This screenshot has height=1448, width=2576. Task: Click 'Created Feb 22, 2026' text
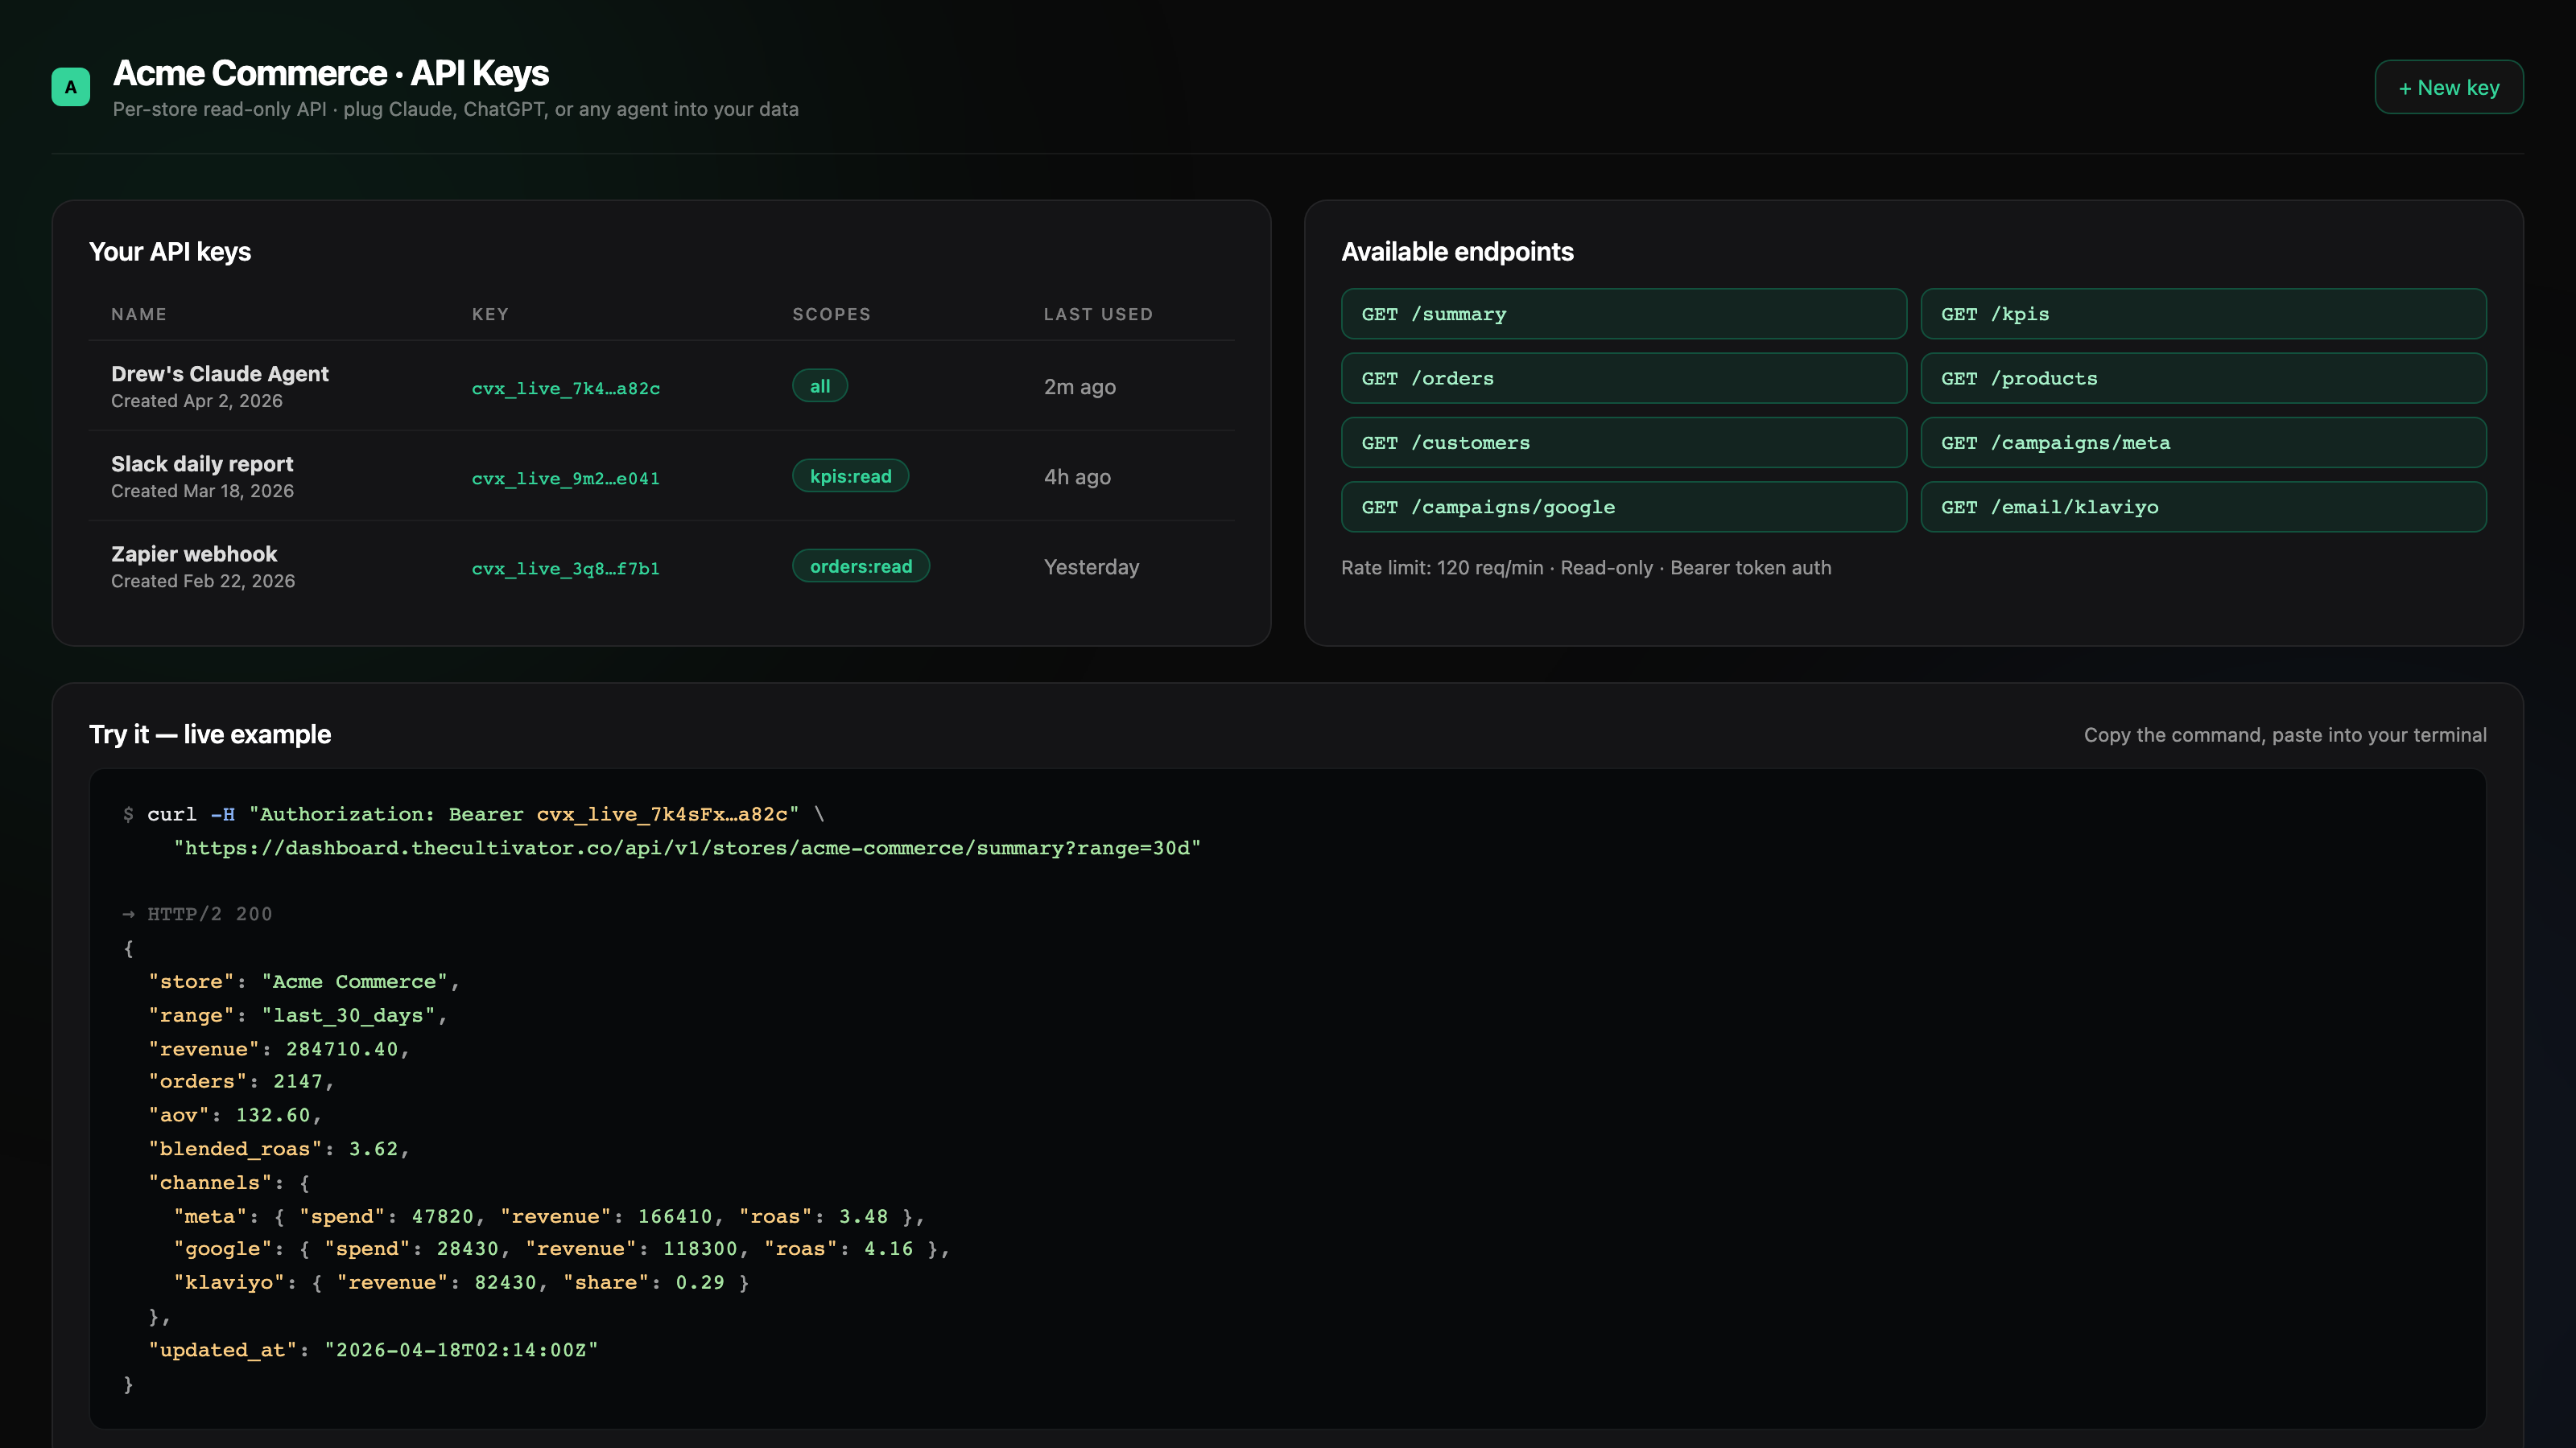pyautogui.click(x=203, y=581)
